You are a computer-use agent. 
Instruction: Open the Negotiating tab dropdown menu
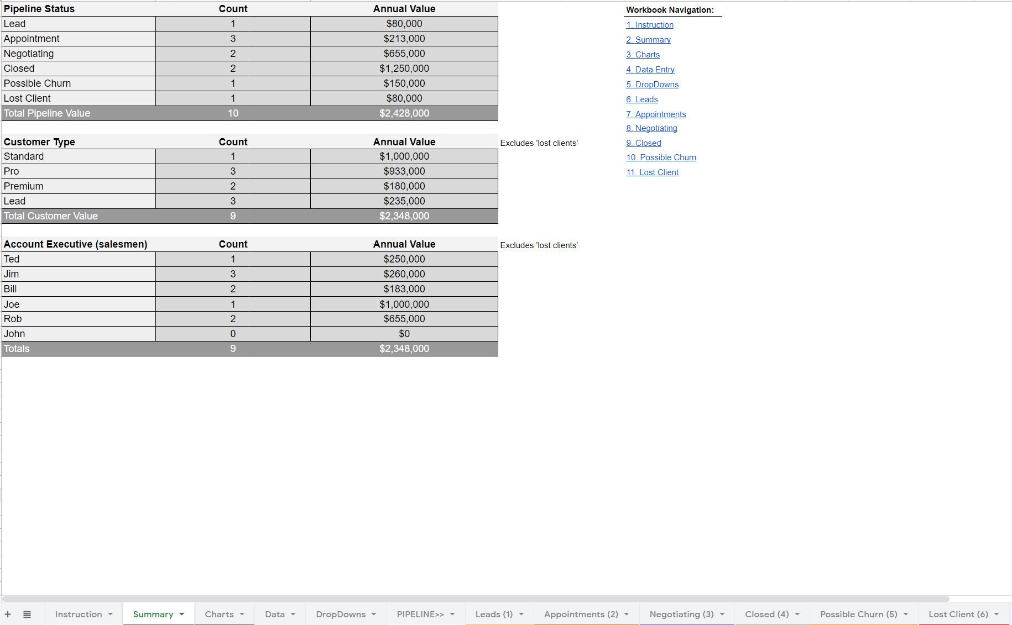point(722,614)
